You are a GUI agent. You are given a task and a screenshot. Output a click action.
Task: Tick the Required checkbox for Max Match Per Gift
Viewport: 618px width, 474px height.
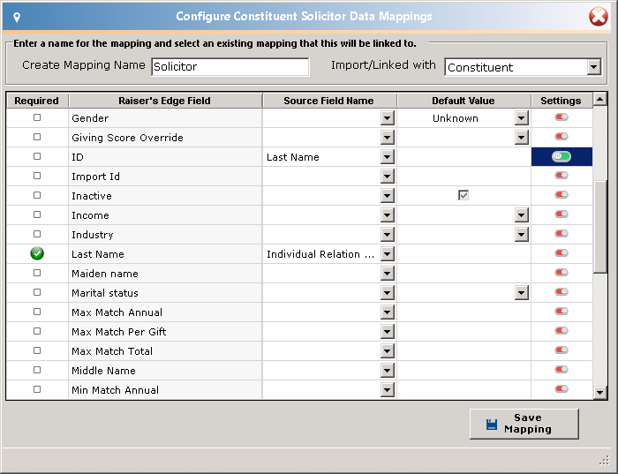[x=37, y=331]
